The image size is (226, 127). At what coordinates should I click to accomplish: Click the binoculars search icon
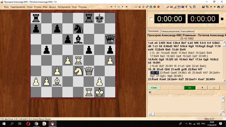[x=219, y=7]
